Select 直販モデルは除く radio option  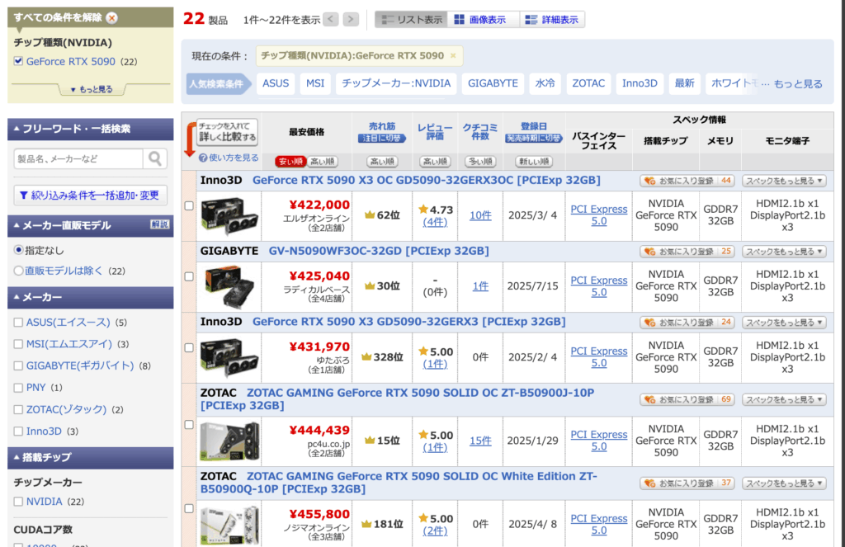(x=19, y=271)
